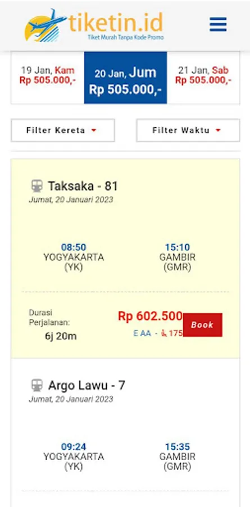Expand the Filter Waktu dropdown
250x507 pixels.
[x=188, y=130]
